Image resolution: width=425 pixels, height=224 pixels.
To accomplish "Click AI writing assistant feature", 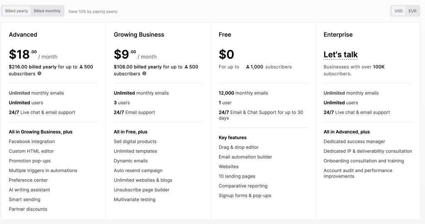I will coord(29,190).
